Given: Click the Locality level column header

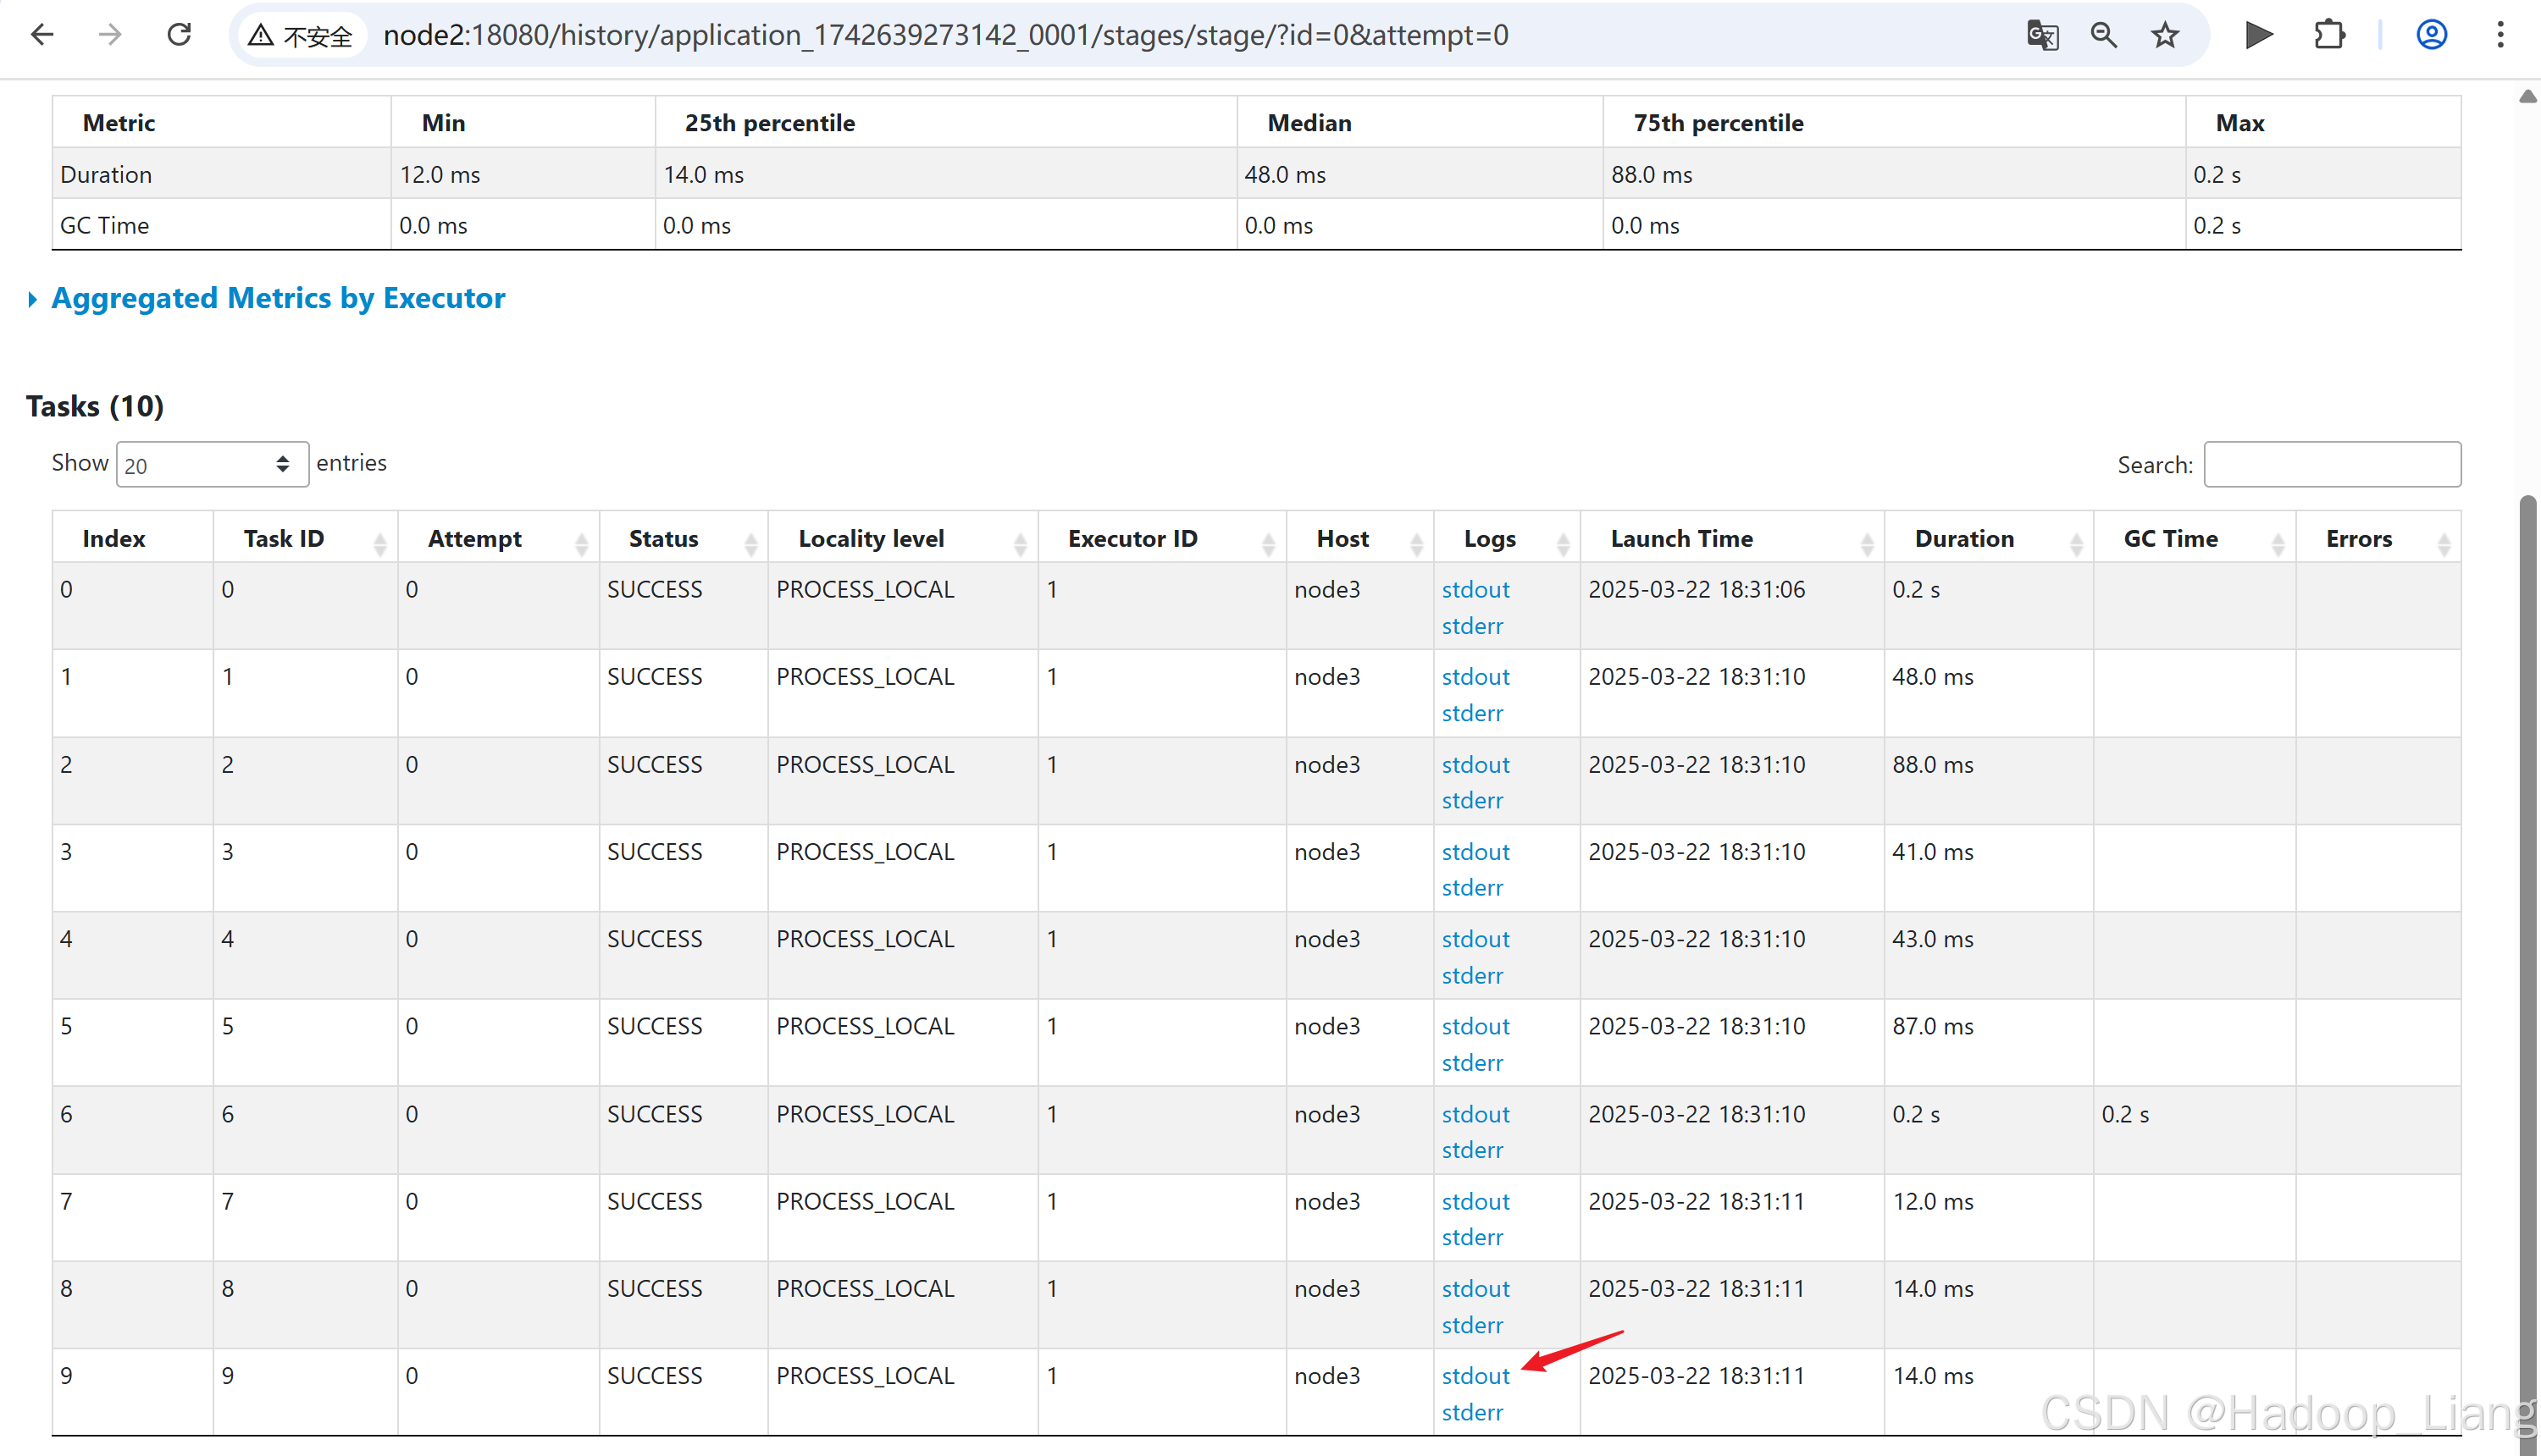Looking at the screenshot, I should tap(871, 539).
